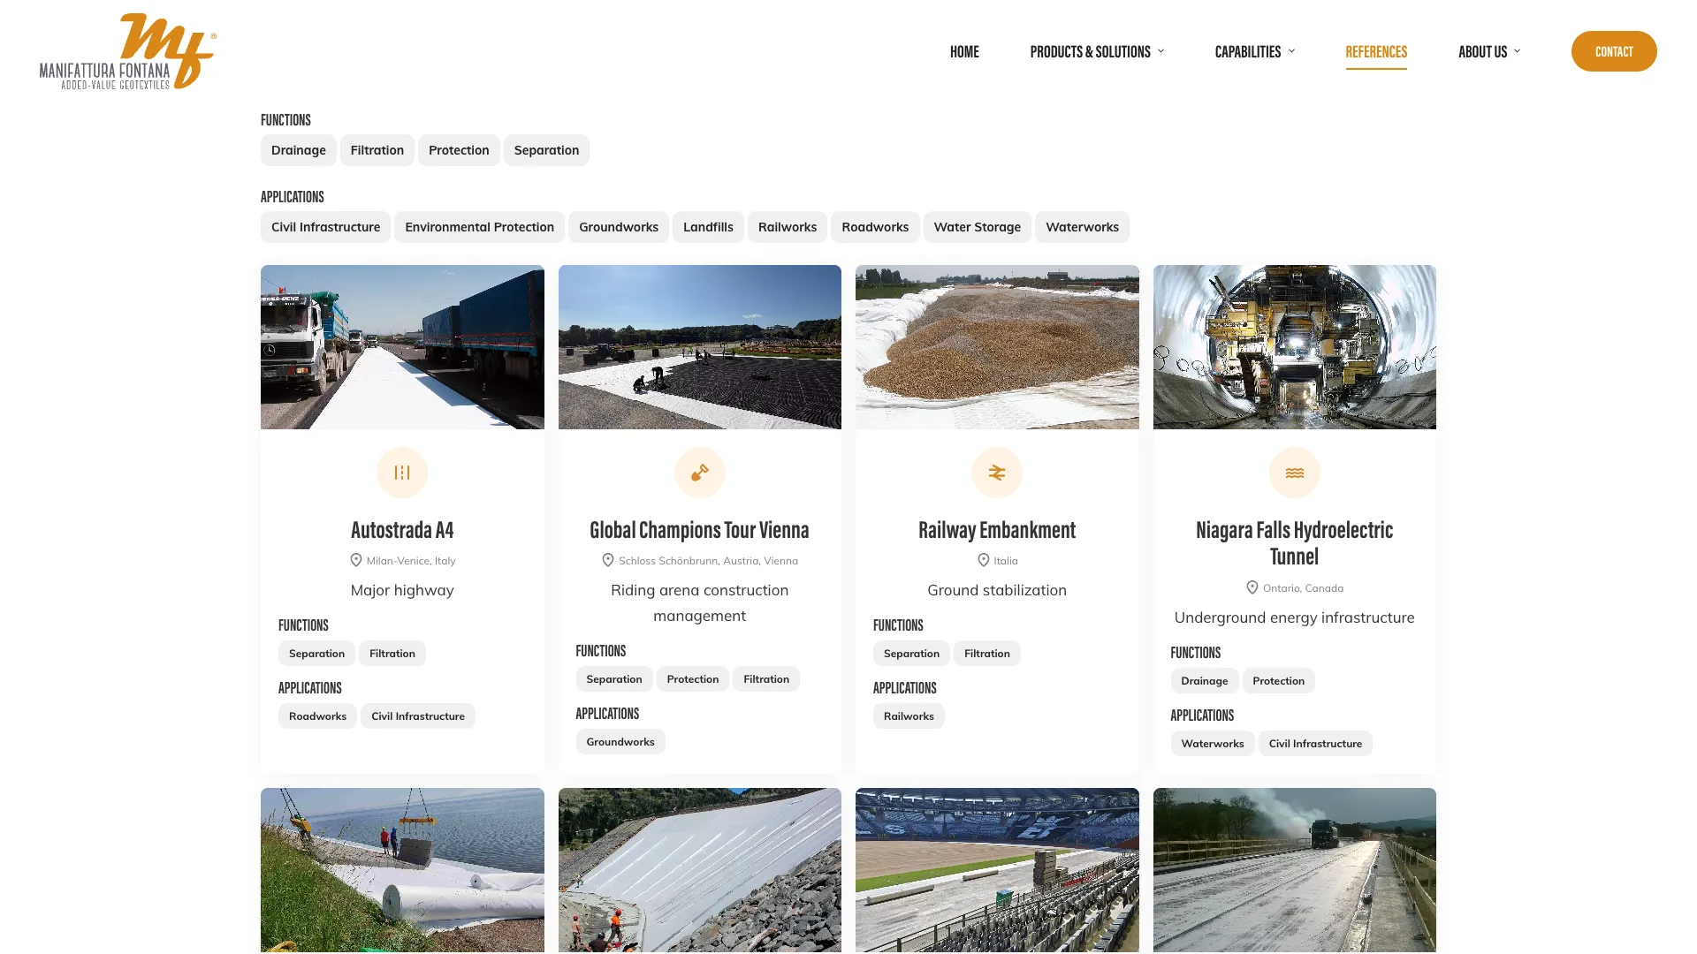
Task: Filter by Roadworks application at top
Action: (x=875, y=227)
